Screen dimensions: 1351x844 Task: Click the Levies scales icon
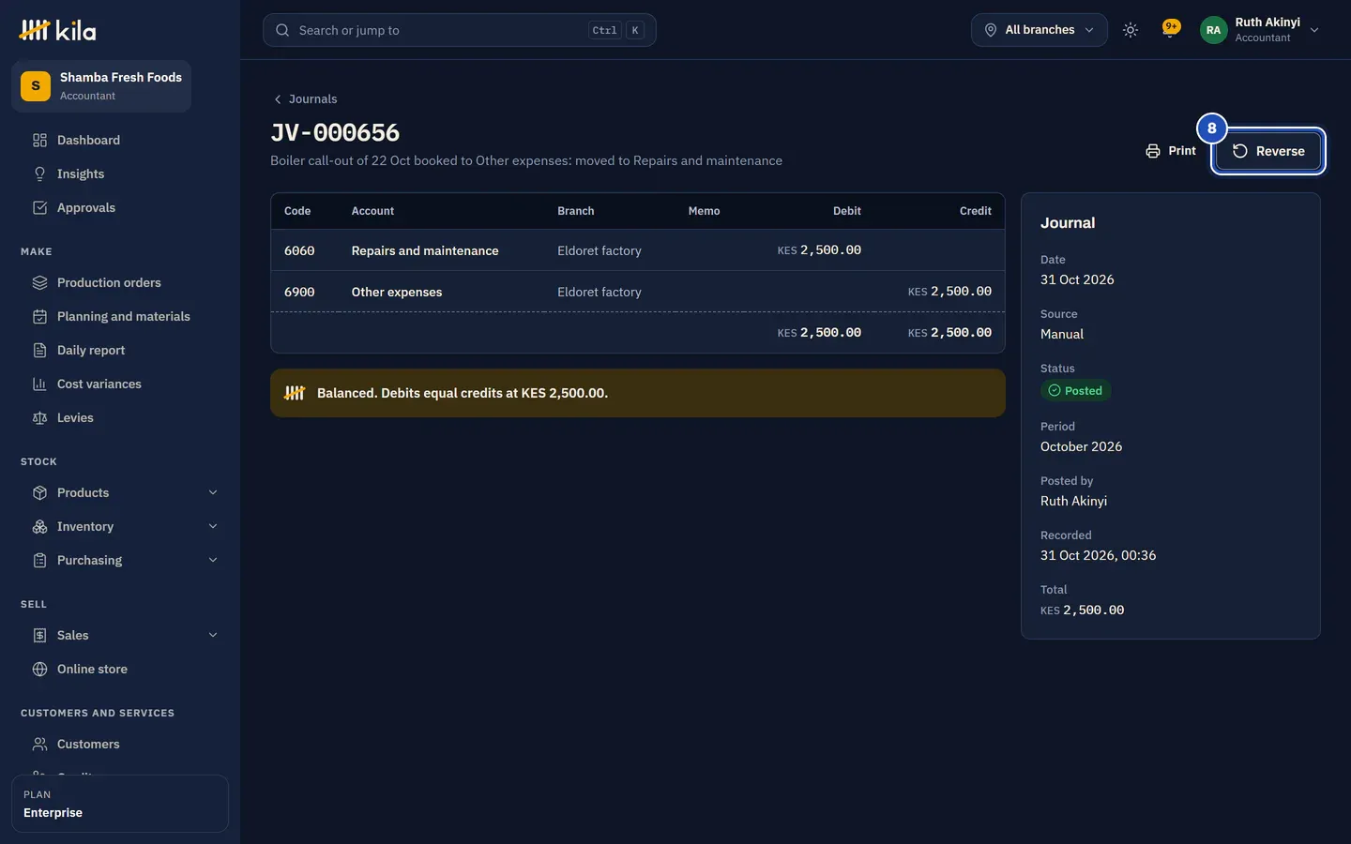tap(39, 418)
